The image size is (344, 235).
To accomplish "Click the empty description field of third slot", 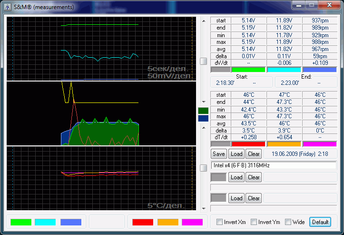I will (x=274, y=208).
